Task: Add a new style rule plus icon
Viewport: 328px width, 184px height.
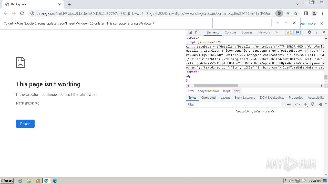Action: [x=305, y=105]
